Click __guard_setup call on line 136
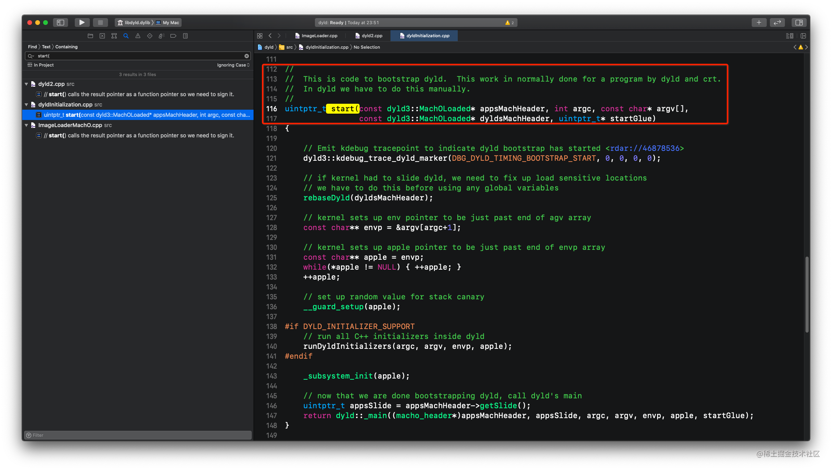 click(x=333, y=307)
